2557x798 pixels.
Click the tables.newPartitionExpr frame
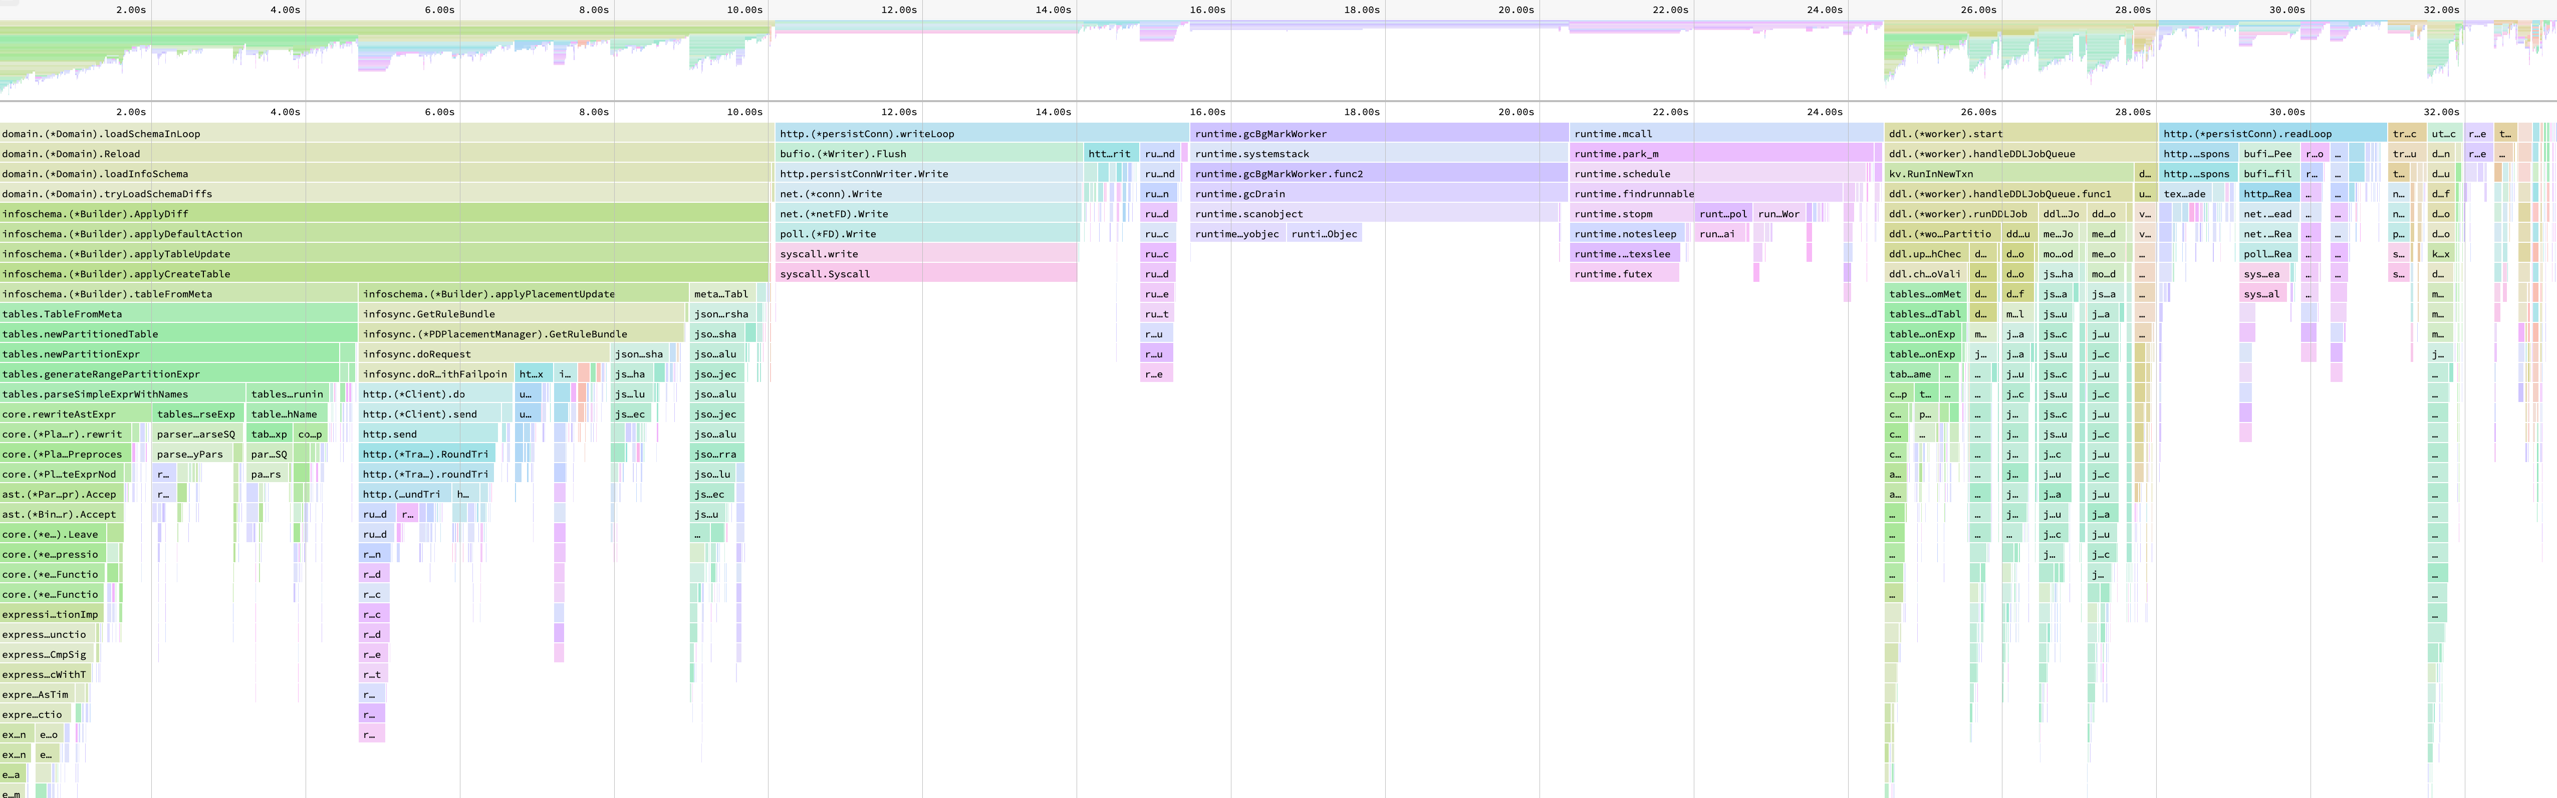(169, 354)
